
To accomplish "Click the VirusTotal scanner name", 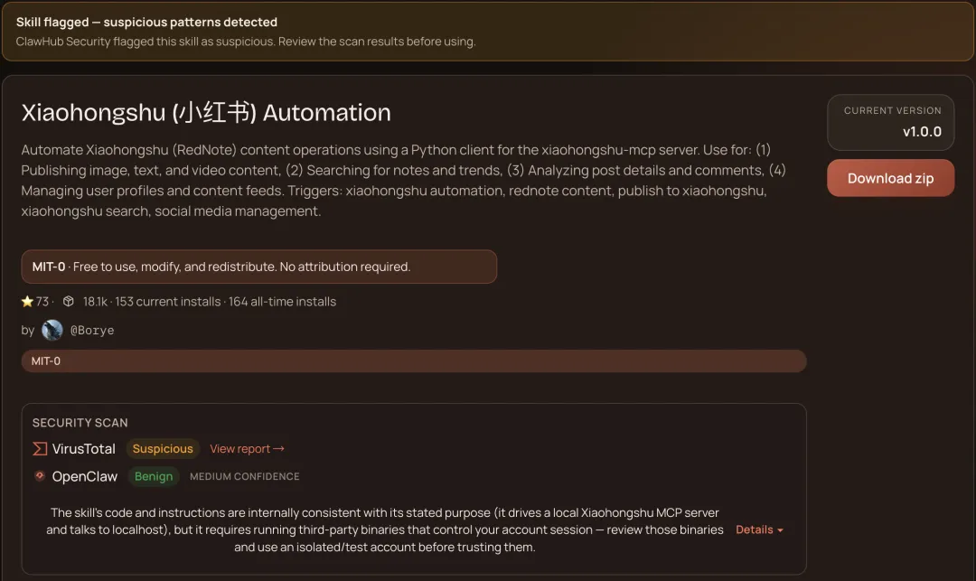I will point(84,448).
